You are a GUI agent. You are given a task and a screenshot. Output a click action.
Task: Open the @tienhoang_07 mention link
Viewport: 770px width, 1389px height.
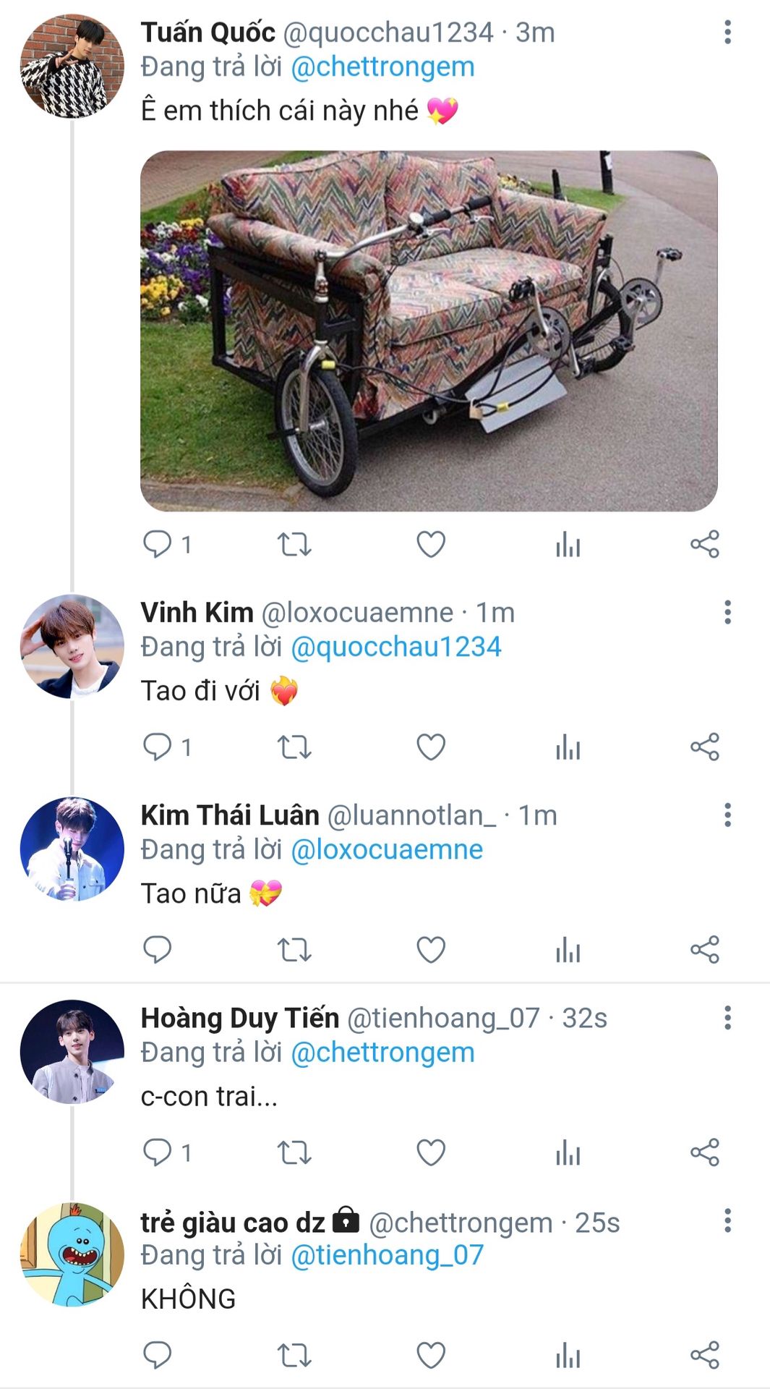coord(387,1255)
